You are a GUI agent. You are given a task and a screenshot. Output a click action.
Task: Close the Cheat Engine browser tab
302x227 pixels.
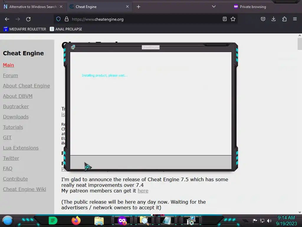click(127, 7)
